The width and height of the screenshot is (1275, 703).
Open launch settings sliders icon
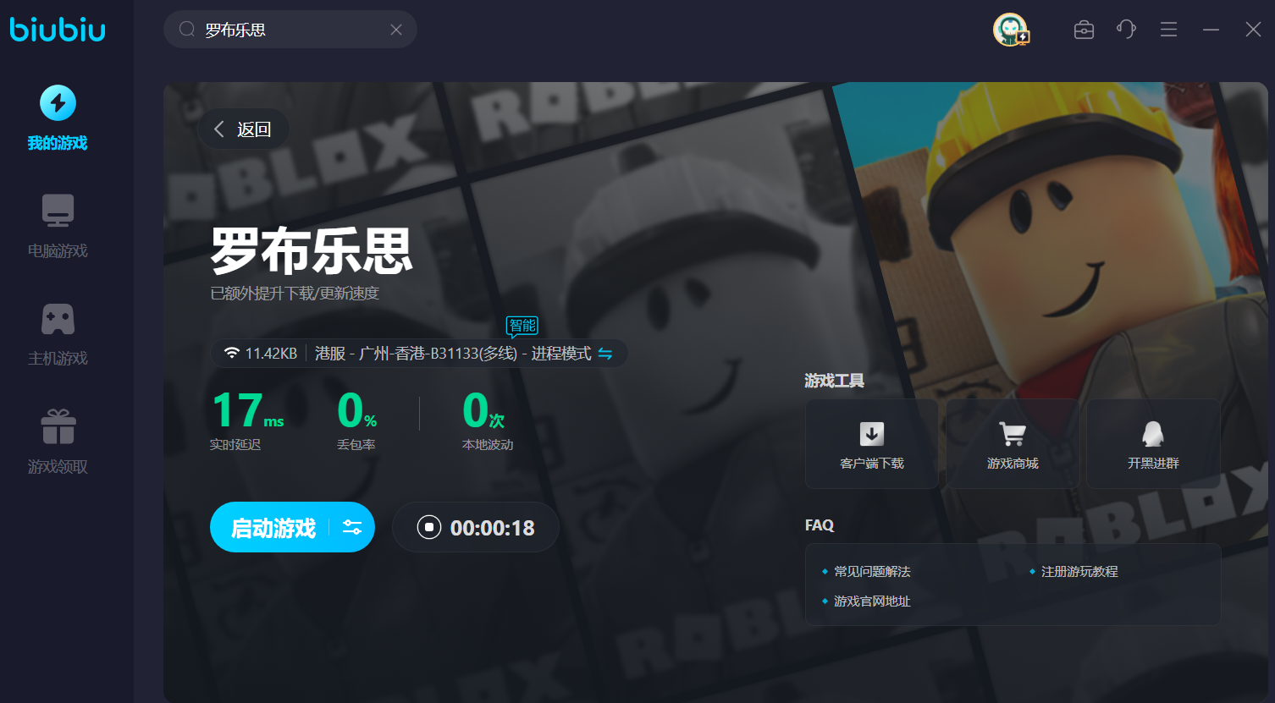pyautogui.click(x=352, y=528)
